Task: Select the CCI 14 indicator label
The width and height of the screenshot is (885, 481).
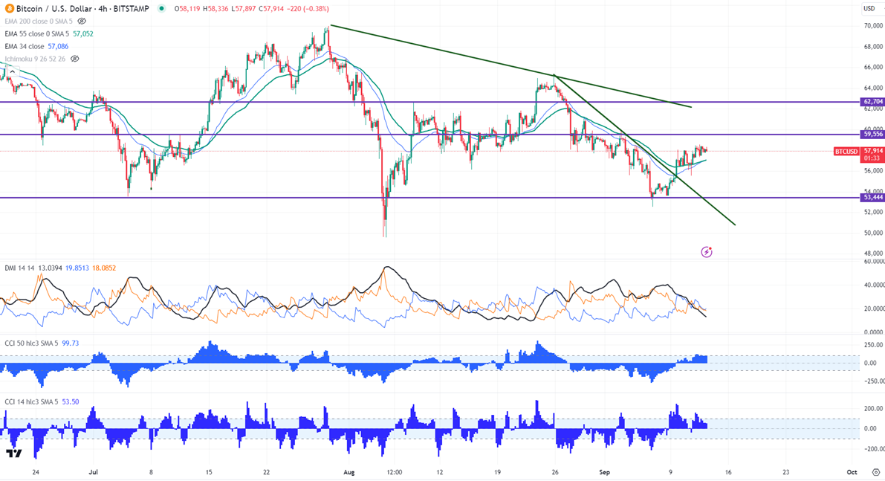Action: coord(30,401)
